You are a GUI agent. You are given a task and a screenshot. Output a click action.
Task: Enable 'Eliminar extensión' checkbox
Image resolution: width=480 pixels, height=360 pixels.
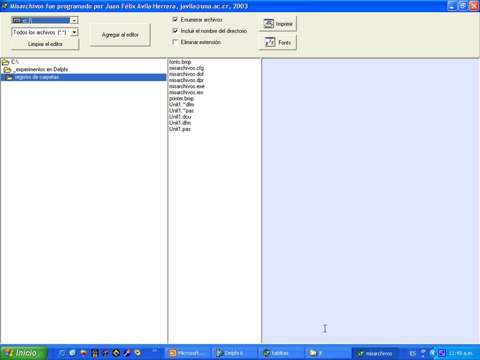pos(175,42)
